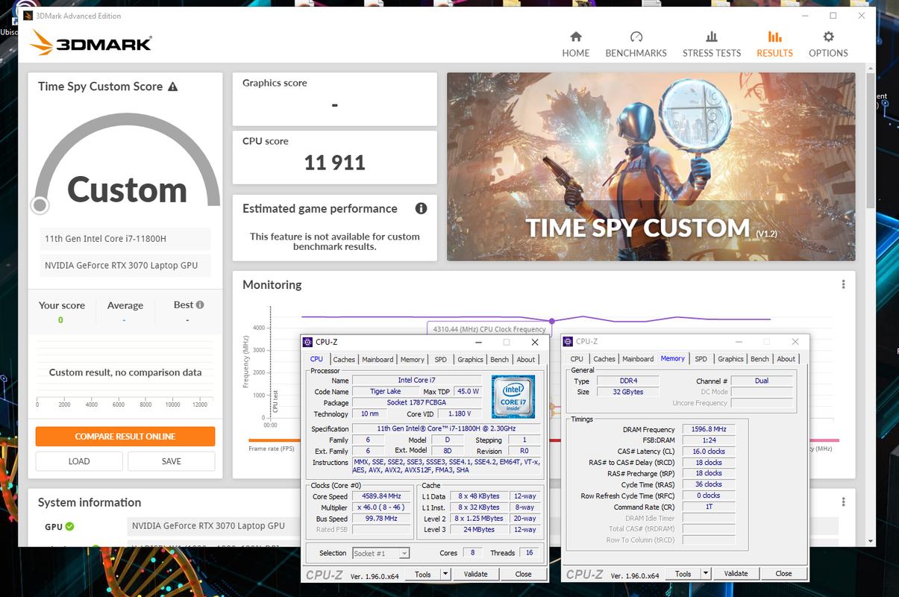Open the HOME section in 3DMark
This screenshot has width=899, height=597.
click(575, 44)
